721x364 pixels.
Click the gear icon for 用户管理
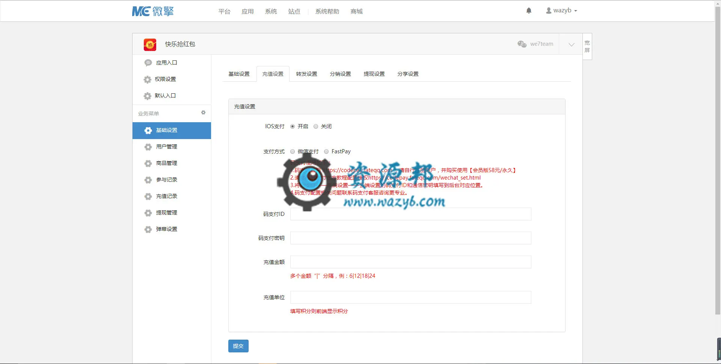(x=148, y=147)
